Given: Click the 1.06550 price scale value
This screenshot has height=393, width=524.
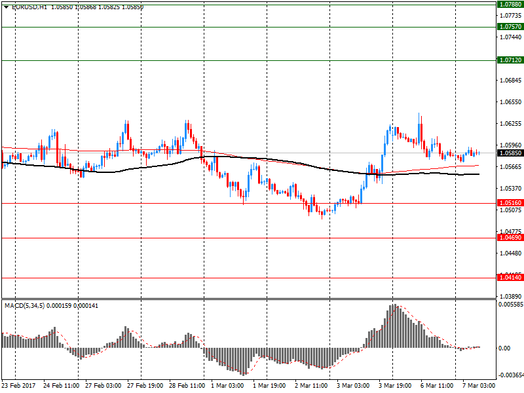Looking at the screenshot, I should click(511, 102).
